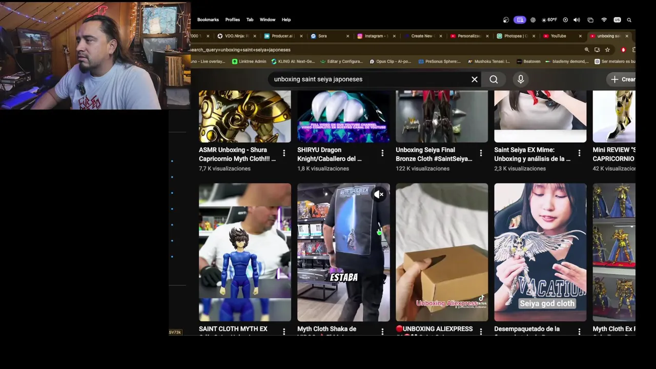This screenshot has height=369, width=656.
Task: Open the Profiles menu
Action: point(233,20)
